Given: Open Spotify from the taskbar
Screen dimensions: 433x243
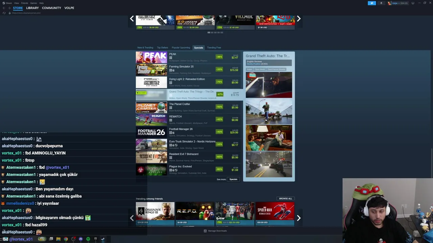Looking at the screenshot, I should pyautogui.click(x=88, y=239).
